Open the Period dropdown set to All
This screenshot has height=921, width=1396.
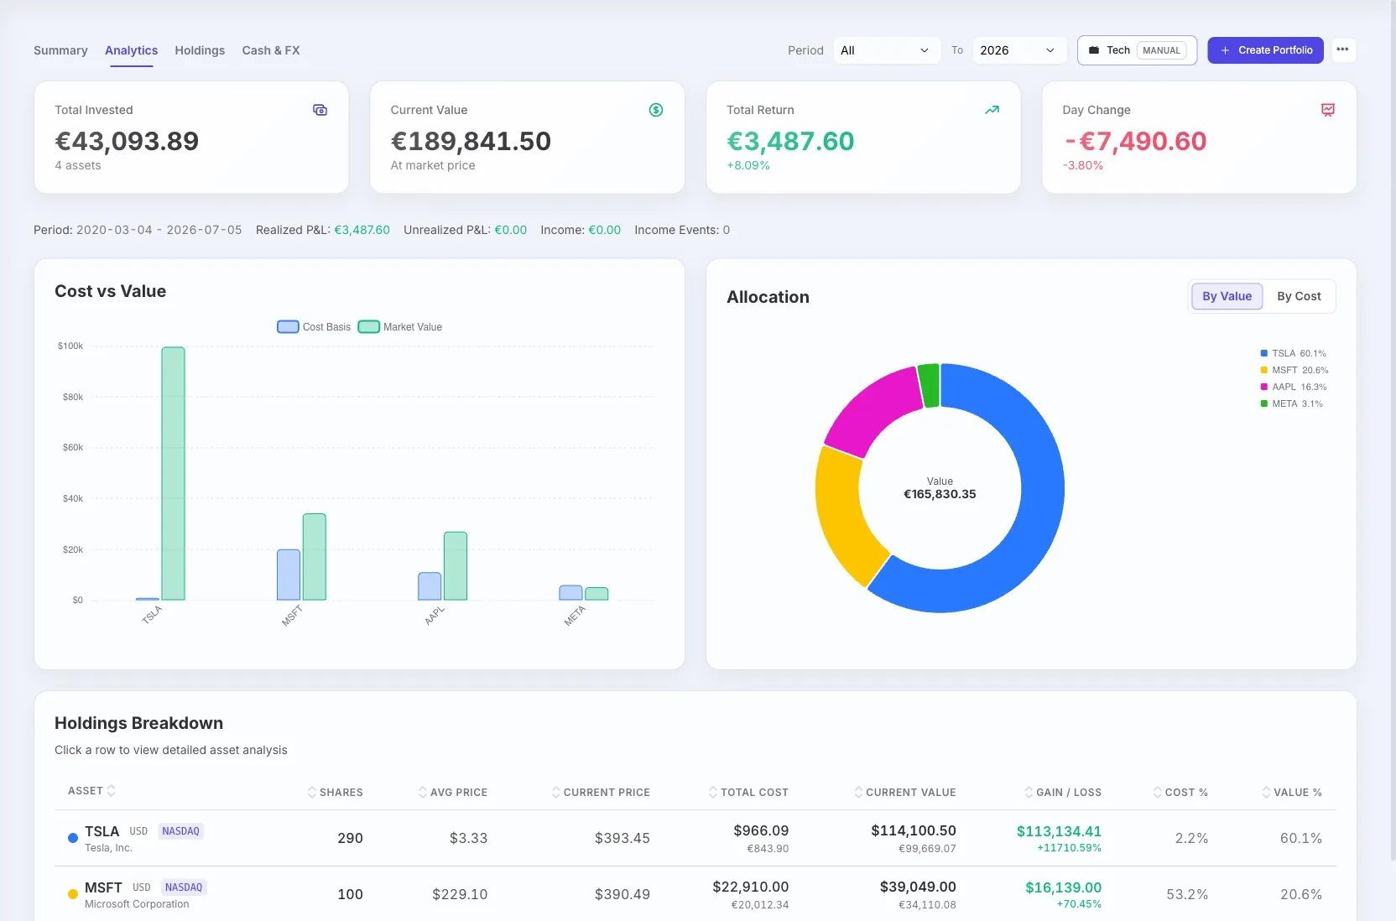pos(887,50)
